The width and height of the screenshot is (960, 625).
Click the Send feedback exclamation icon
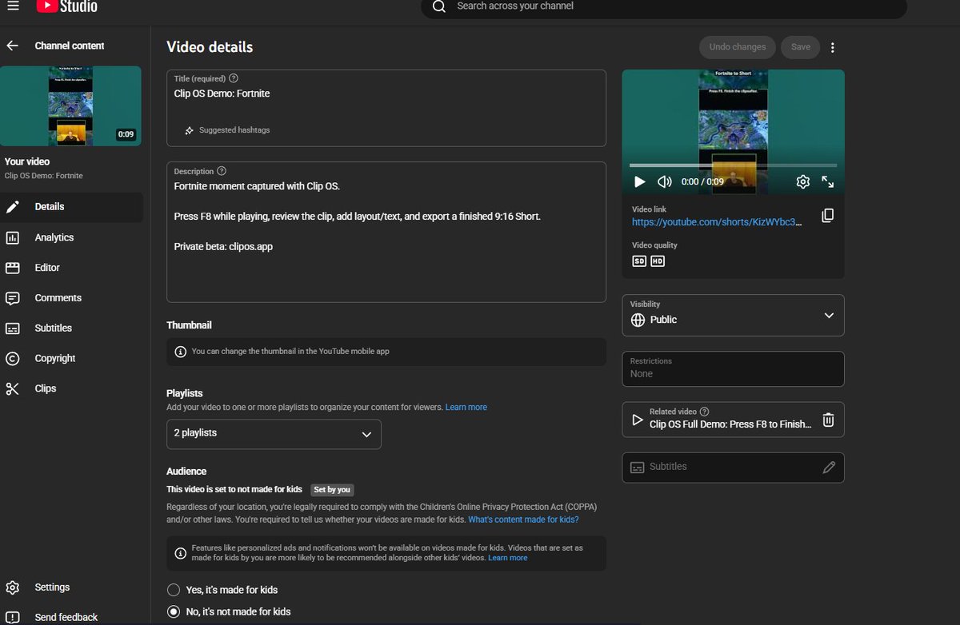pyautogui.click(x=13, y=617)
